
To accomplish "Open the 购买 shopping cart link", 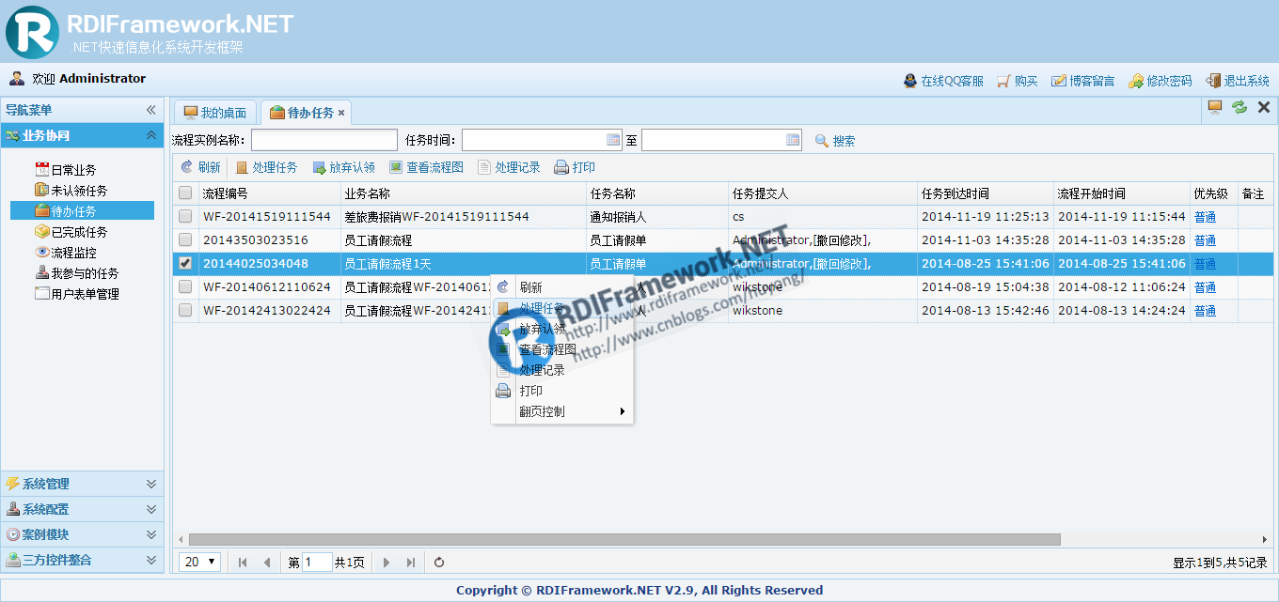I will (1018, 81).
